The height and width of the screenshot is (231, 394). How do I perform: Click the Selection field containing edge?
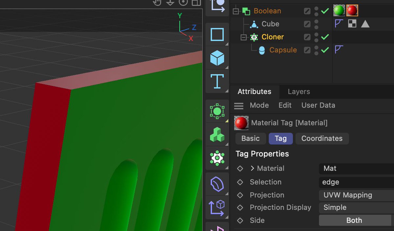pos(356,182)
